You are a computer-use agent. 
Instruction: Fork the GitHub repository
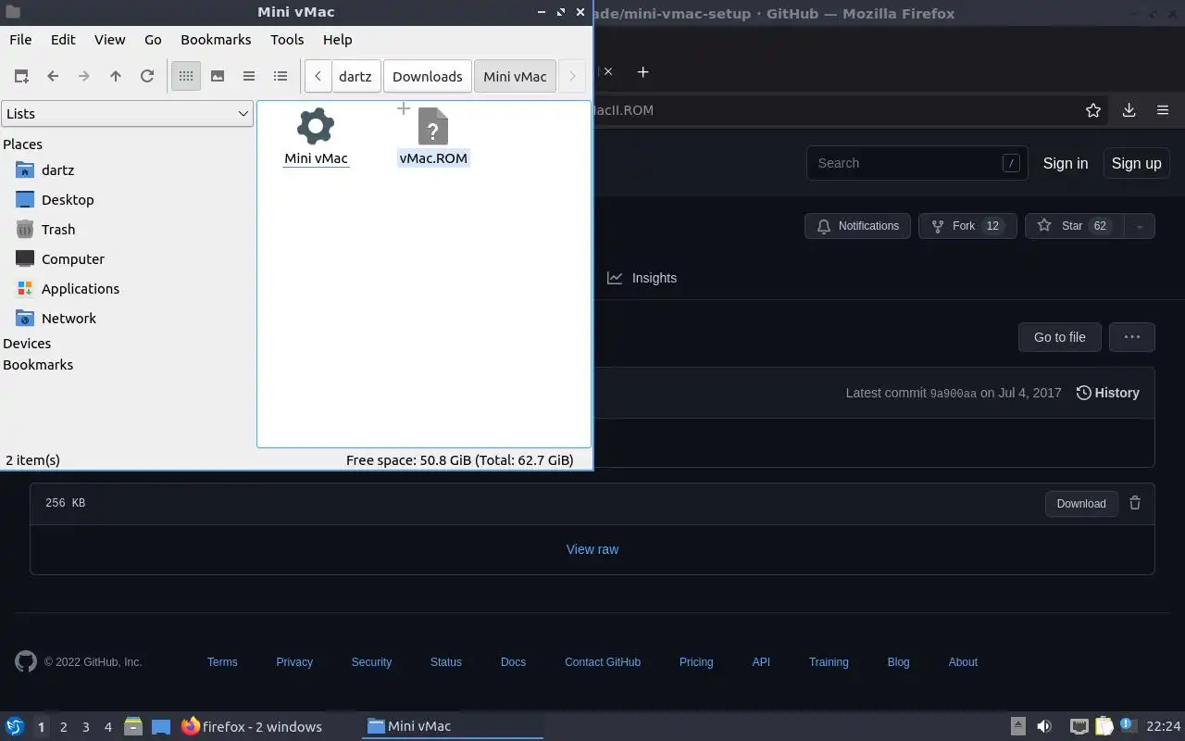coord(967,226)
